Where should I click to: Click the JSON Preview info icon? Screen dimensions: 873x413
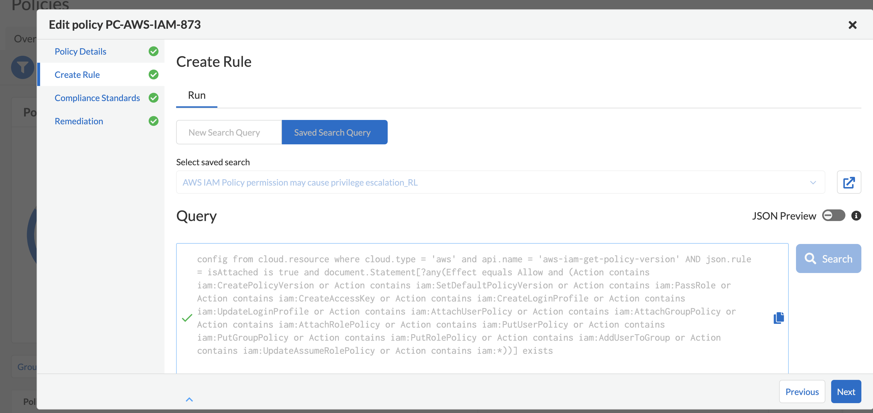tap(856, 216)
